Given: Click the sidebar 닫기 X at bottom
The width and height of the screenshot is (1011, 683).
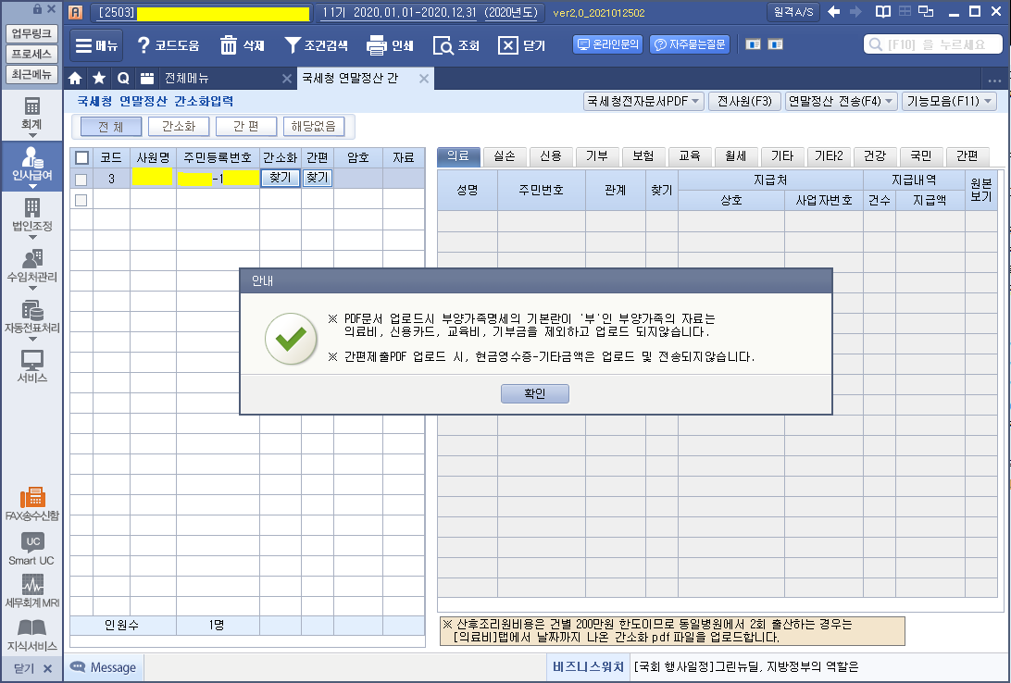Looking at the screenshot, I should 47,669.
